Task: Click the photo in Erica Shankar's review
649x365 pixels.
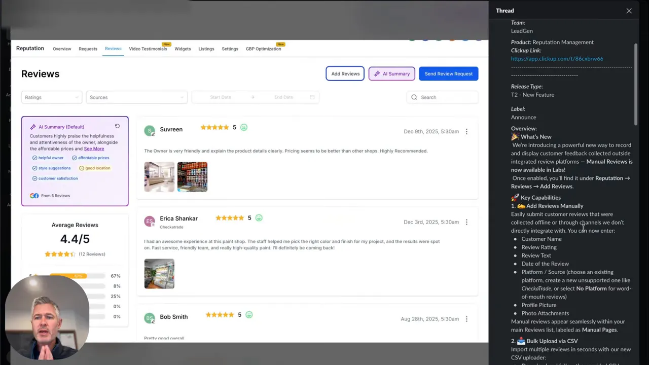Action: pos(159,274)
